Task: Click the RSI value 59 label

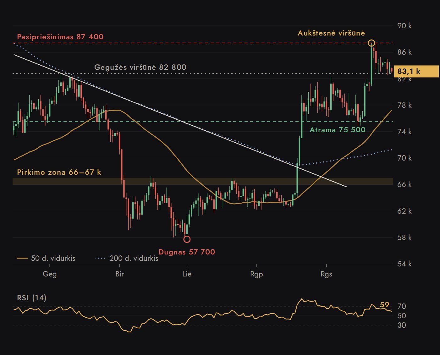Action: [384, 305]
